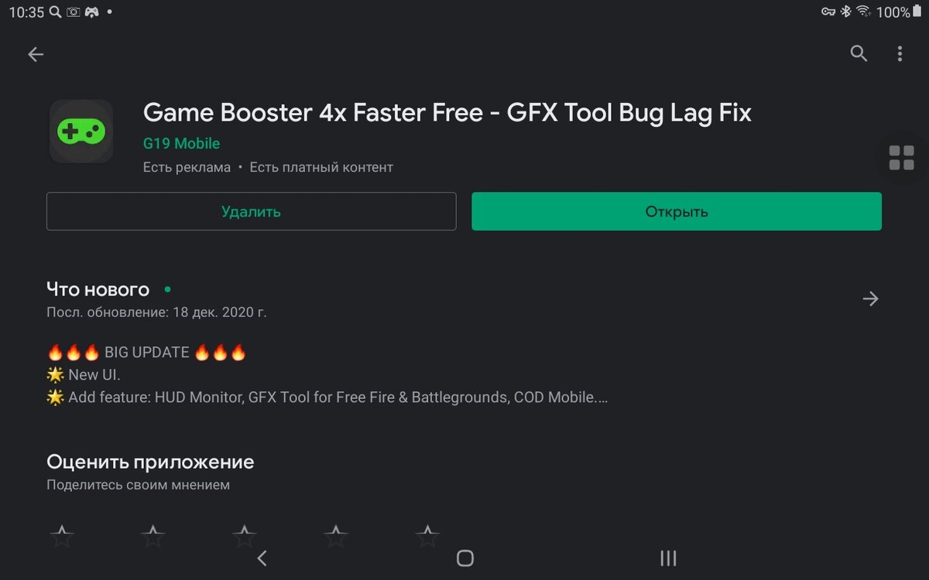Screen dimensions: 929x580
Task: Rate the app four stars
Action: pos(336,535)
